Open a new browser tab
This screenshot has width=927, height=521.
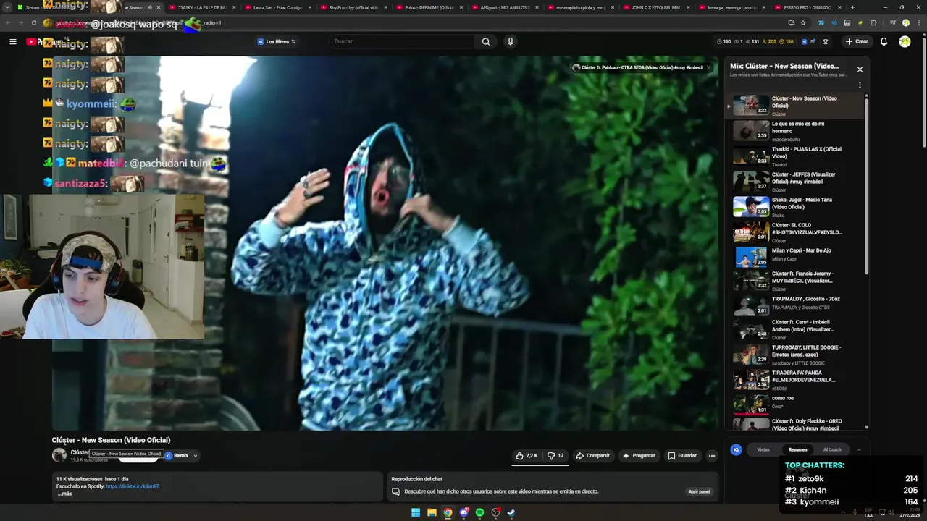click(x=852, y=7)
